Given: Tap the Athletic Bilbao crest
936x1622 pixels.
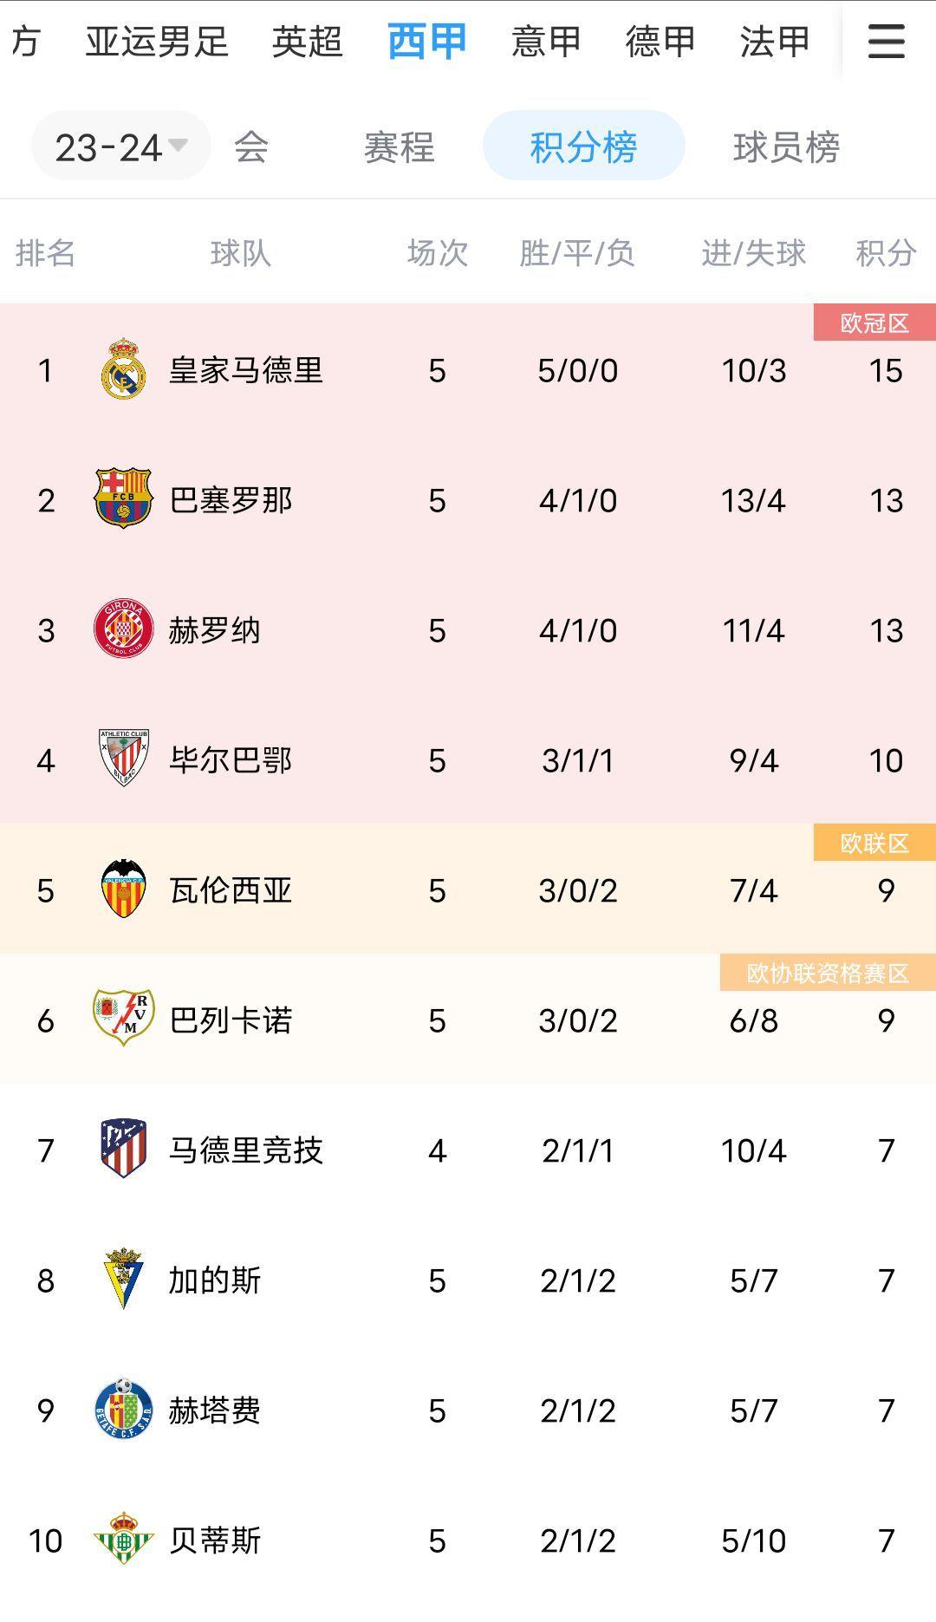Looking at the screenshot, I should point(123,759).
